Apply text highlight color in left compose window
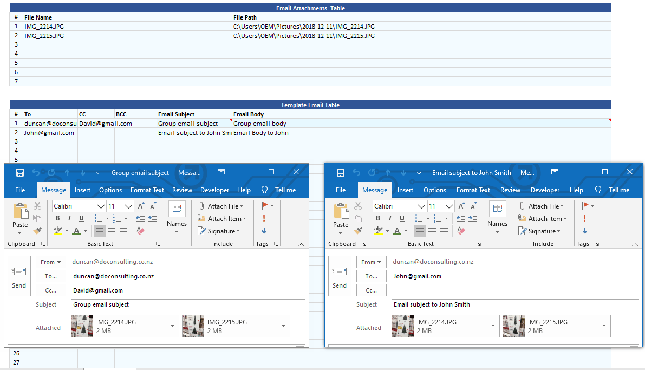 coord(58,231)
